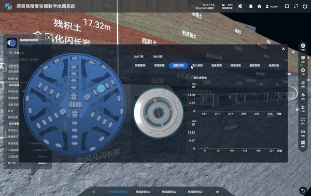Select 常规盾构机2 in bottom bar

click(x=169, y=192)
